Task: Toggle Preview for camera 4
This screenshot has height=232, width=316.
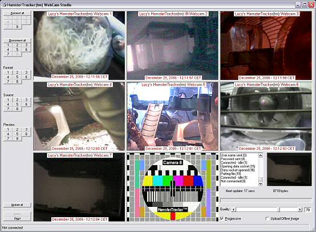Action: tap(8, 134)
